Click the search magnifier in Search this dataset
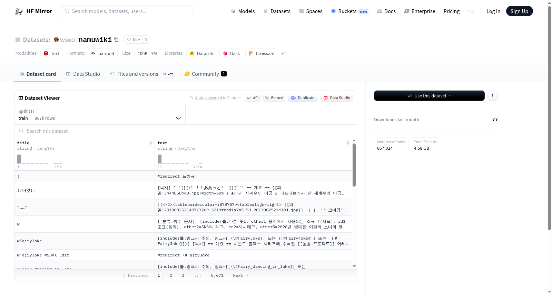552x295 pixels. 21,131
